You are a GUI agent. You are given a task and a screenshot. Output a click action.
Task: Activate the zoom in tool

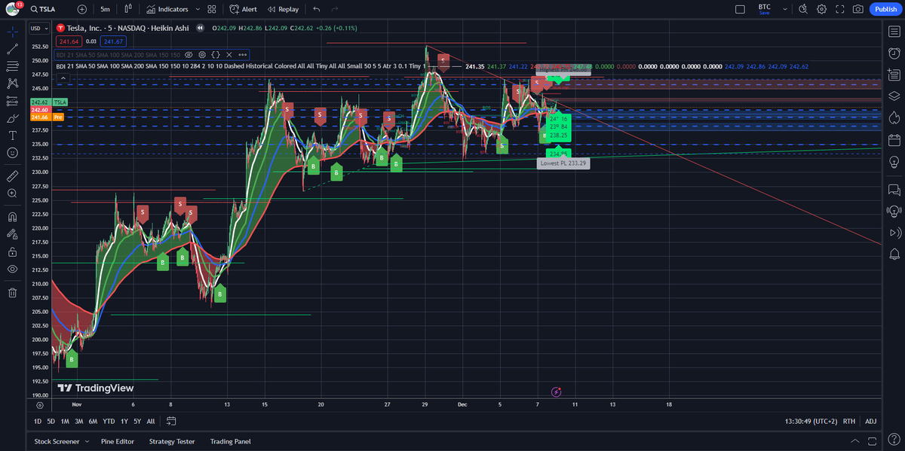12,194
